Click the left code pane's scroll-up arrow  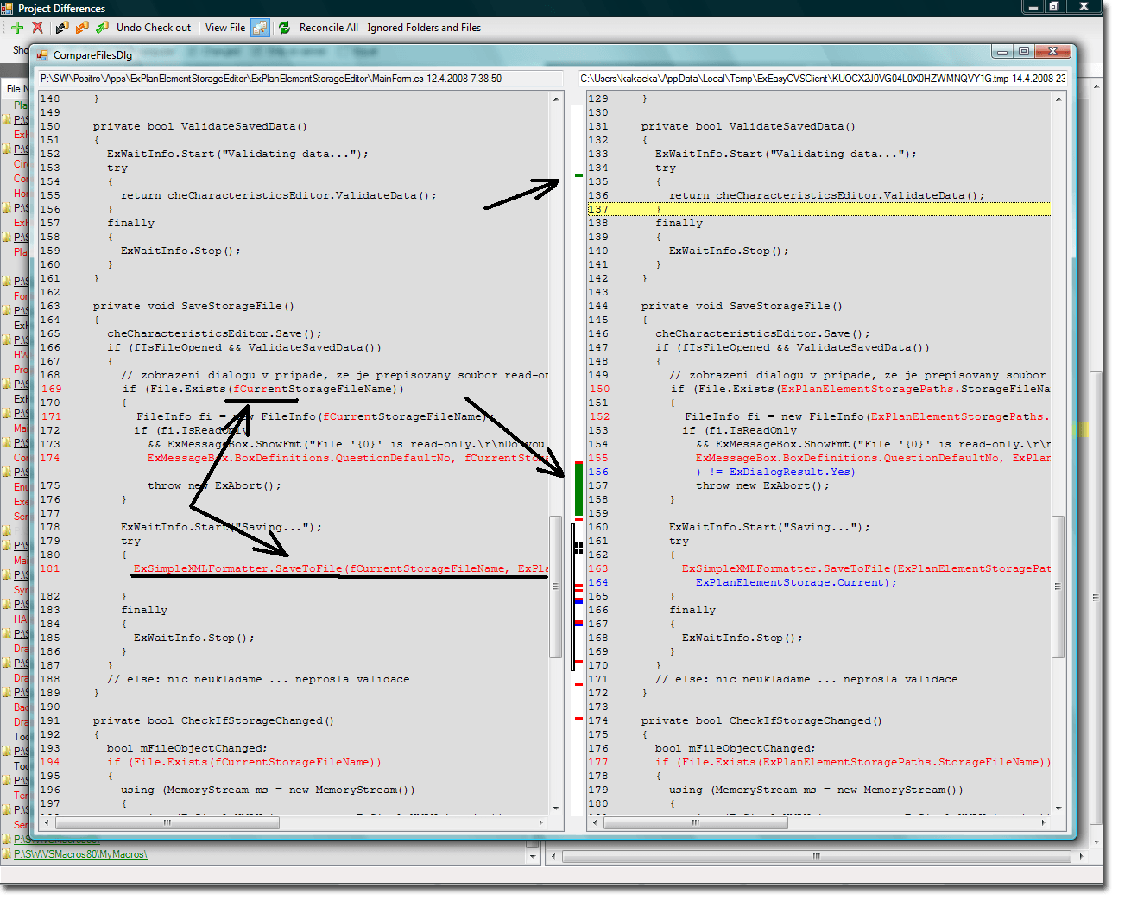(556, 99)
